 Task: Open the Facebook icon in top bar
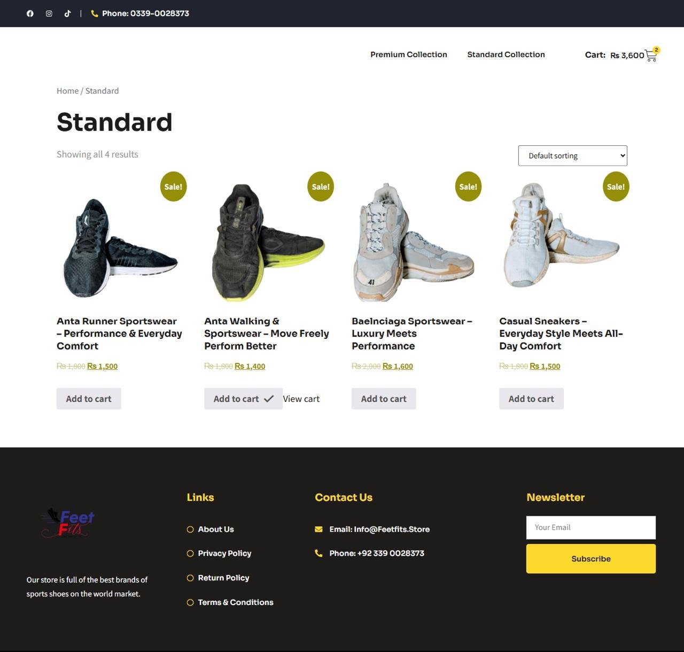(x=30, y=13)
